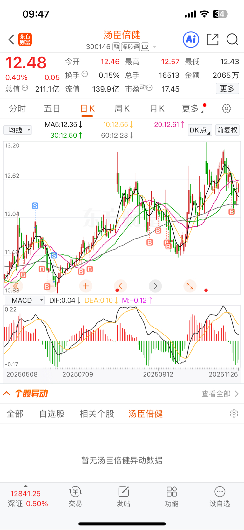This screenshot has width=244, height=530.
Task: Switch to 周K tab
Action: click(122, 108)
